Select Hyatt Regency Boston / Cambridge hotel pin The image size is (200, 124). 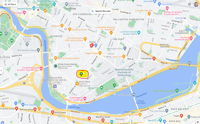tap(85, 98)
